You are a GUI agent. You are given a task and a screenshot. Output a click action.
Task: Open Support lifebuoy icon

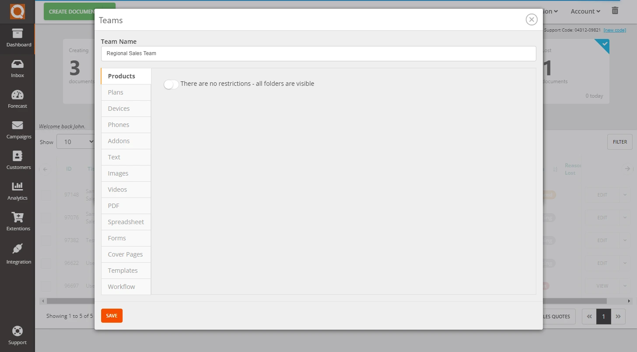click(x=18, y=331)
